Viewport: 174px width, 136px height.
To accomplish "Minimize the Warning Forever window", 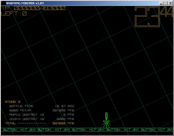I will point(161,3).
